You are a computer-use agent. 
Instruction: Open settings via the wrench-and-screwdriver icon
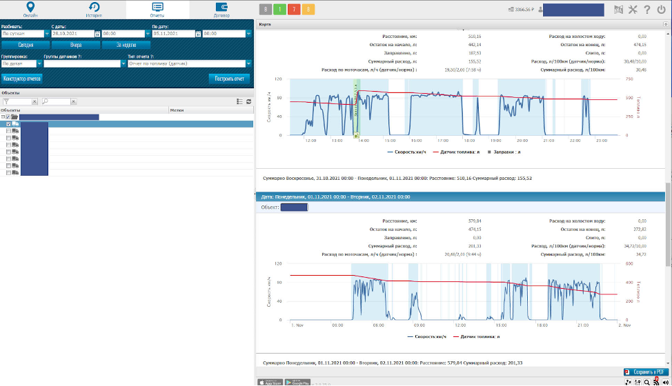pos(633,10)
